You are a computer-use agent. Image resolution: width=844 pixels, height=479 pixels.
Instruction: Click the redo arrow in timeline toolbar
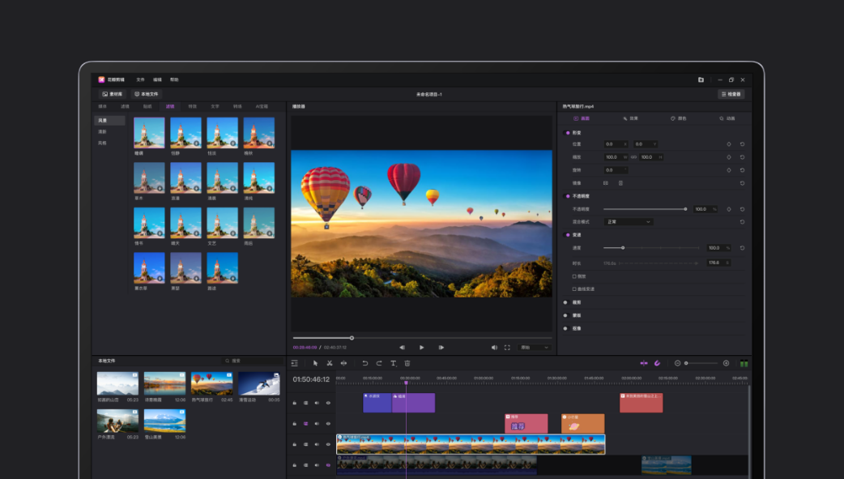click(x=379, y=363)
